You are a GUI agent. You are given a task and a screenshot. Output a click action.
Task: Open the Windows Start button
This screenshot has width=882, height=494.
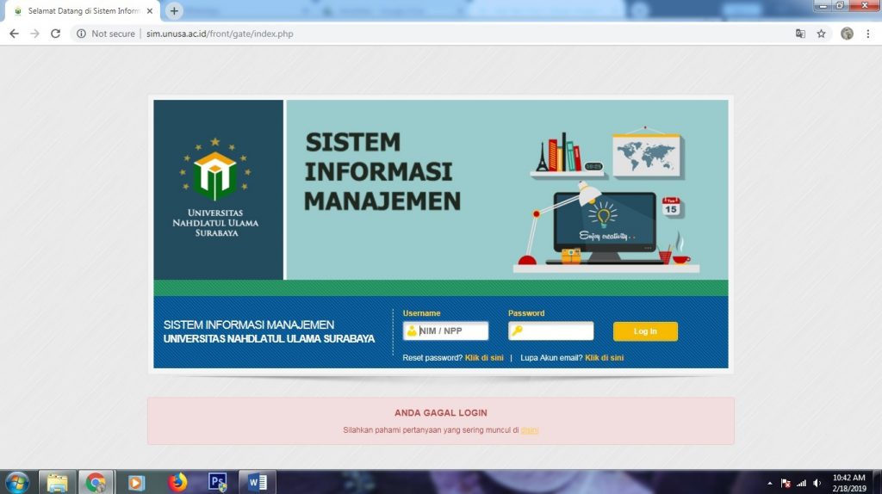click(x=17, y=482)
